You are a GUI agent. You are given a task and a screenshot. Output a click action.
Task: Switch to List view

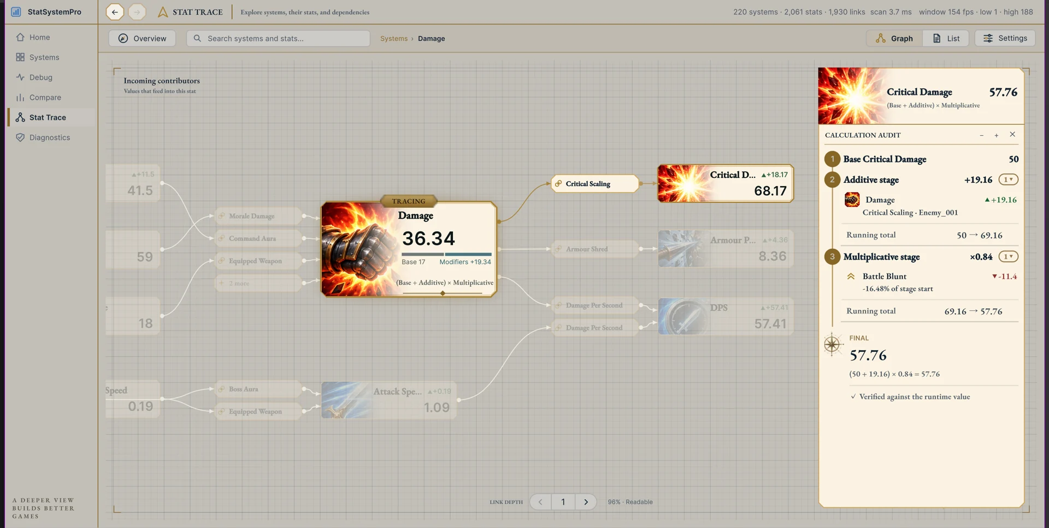946,38
